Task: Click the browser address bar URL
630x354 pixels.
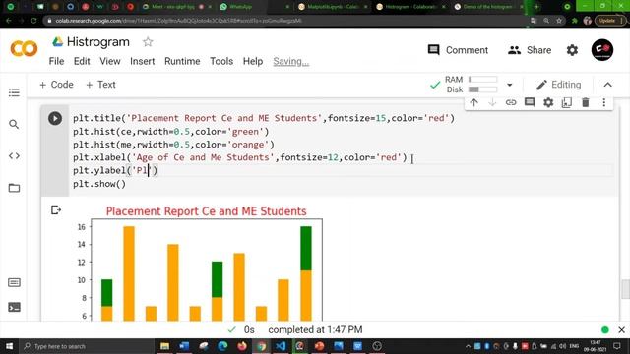Action: pos(178,21)
